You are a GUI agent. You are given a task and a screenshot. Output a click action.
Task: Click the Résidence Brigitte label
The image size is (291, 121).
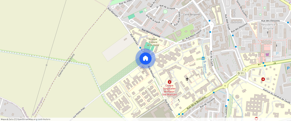268,26
